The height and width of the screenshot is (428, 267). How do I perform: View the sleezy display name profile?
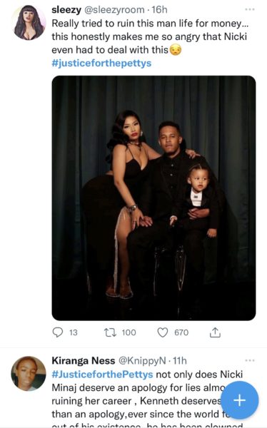(66, 10)
